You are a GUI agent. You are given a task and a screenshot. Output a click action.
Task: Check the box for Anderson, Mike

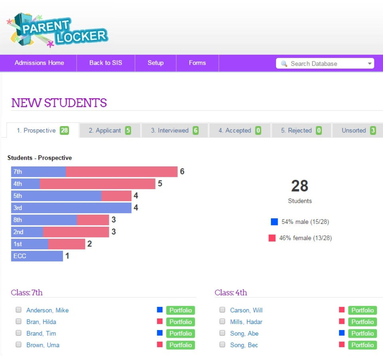coord(19,310)
